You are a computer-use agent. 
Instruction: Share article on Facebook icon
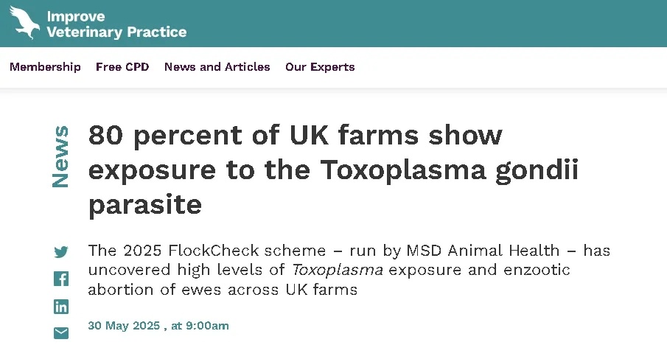click(61, 279)
